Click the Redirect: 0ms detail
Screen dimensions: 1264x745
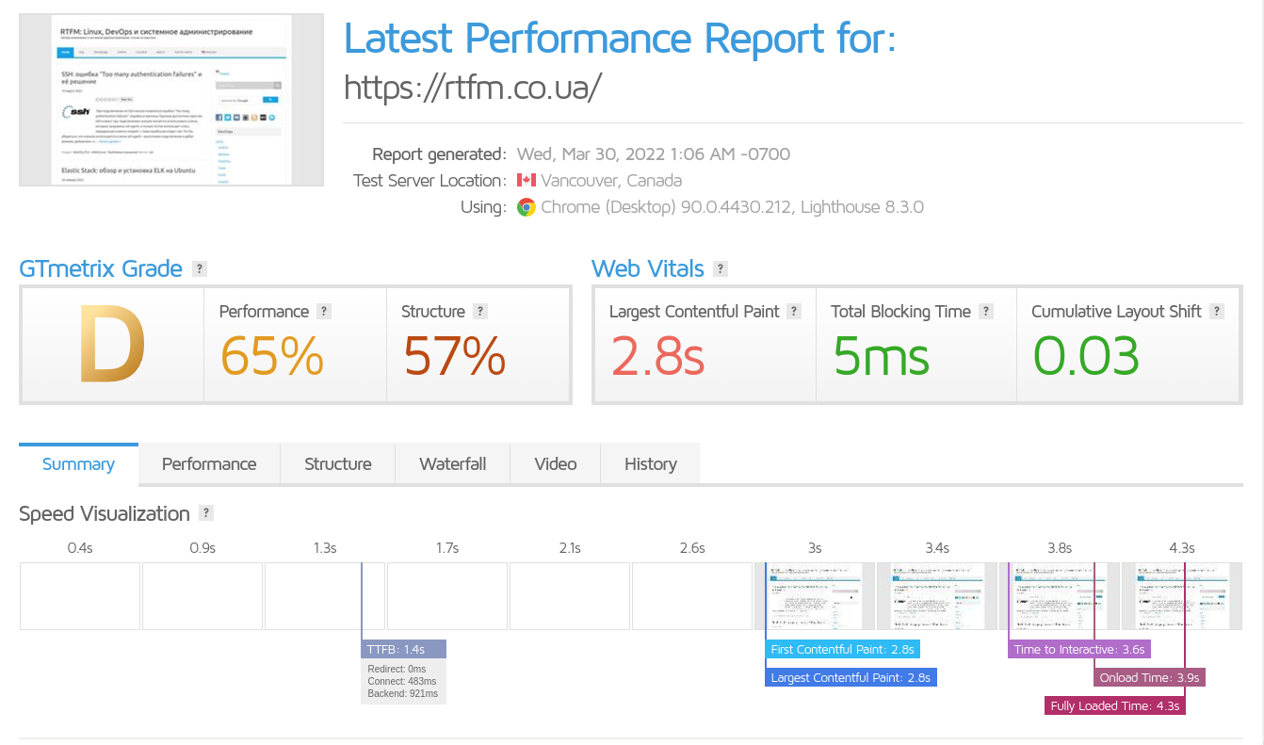tap(397, 670)
